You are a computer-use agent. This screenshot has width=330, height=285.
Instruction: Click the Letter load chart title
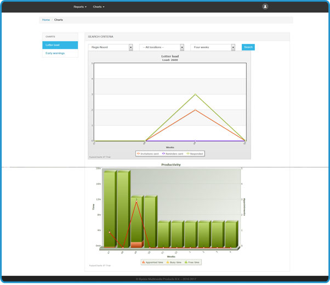[x=170, y=56]
